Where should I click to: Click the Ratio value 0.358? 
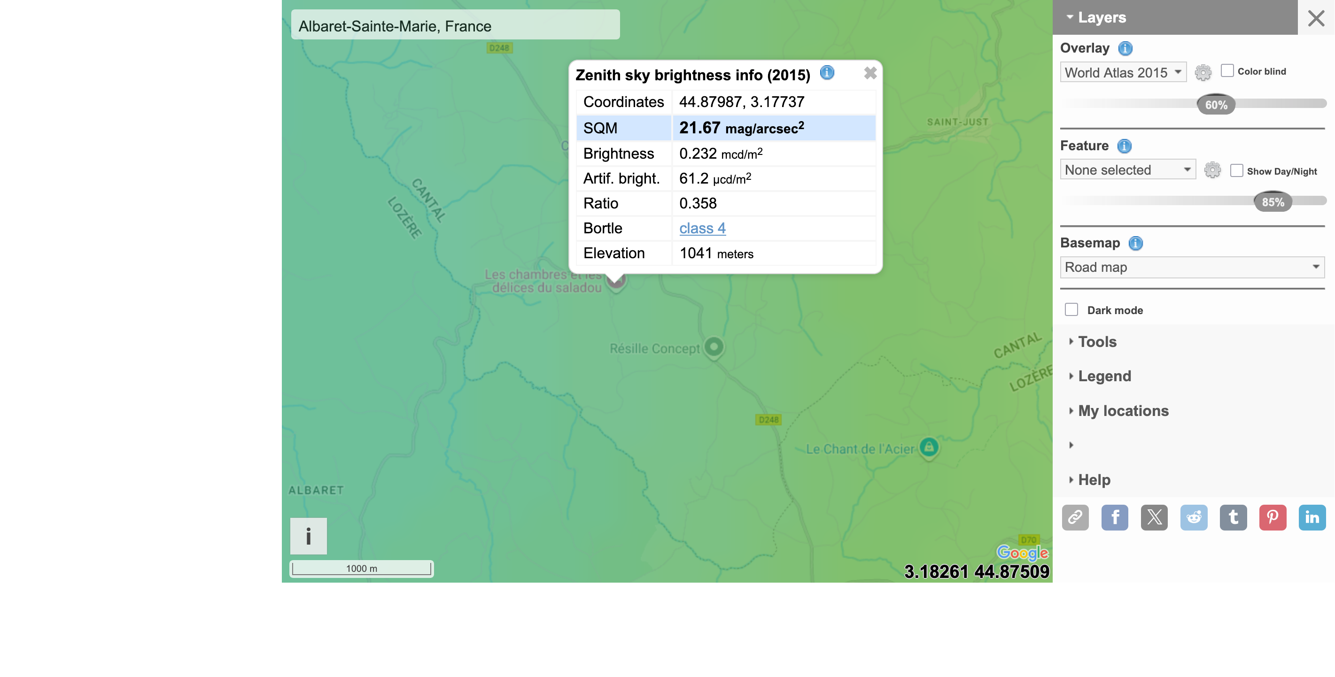click(698, 204)
